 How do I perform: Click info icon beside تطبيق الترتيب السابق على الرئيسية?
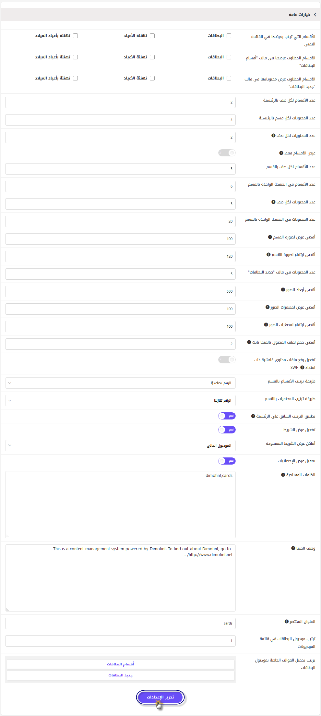coord(253,416)
